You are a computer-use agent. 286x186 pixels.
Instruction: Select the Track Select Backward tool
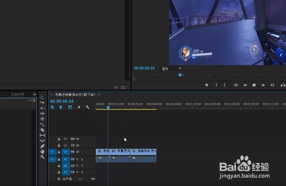[42, 108]
